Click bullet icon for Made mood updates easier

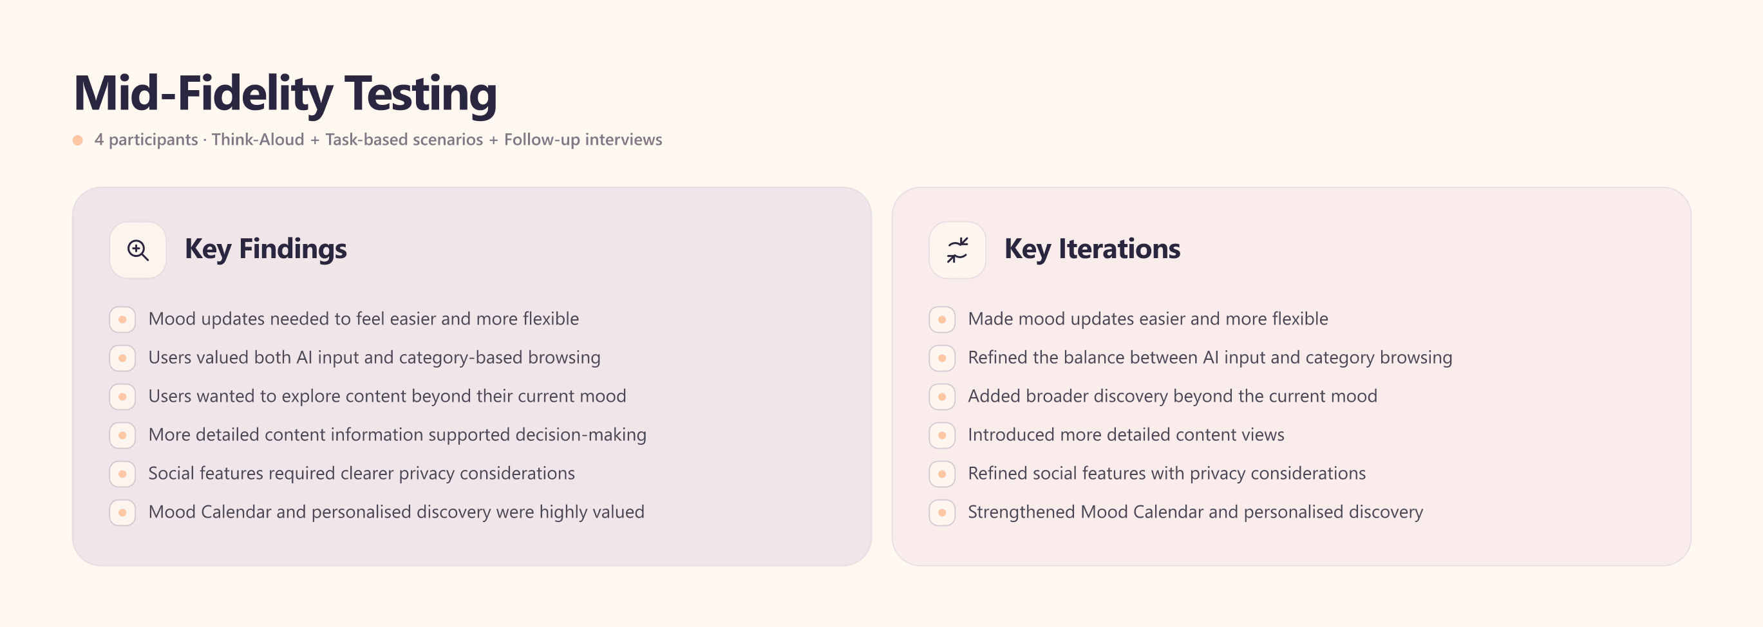[942, 320]
